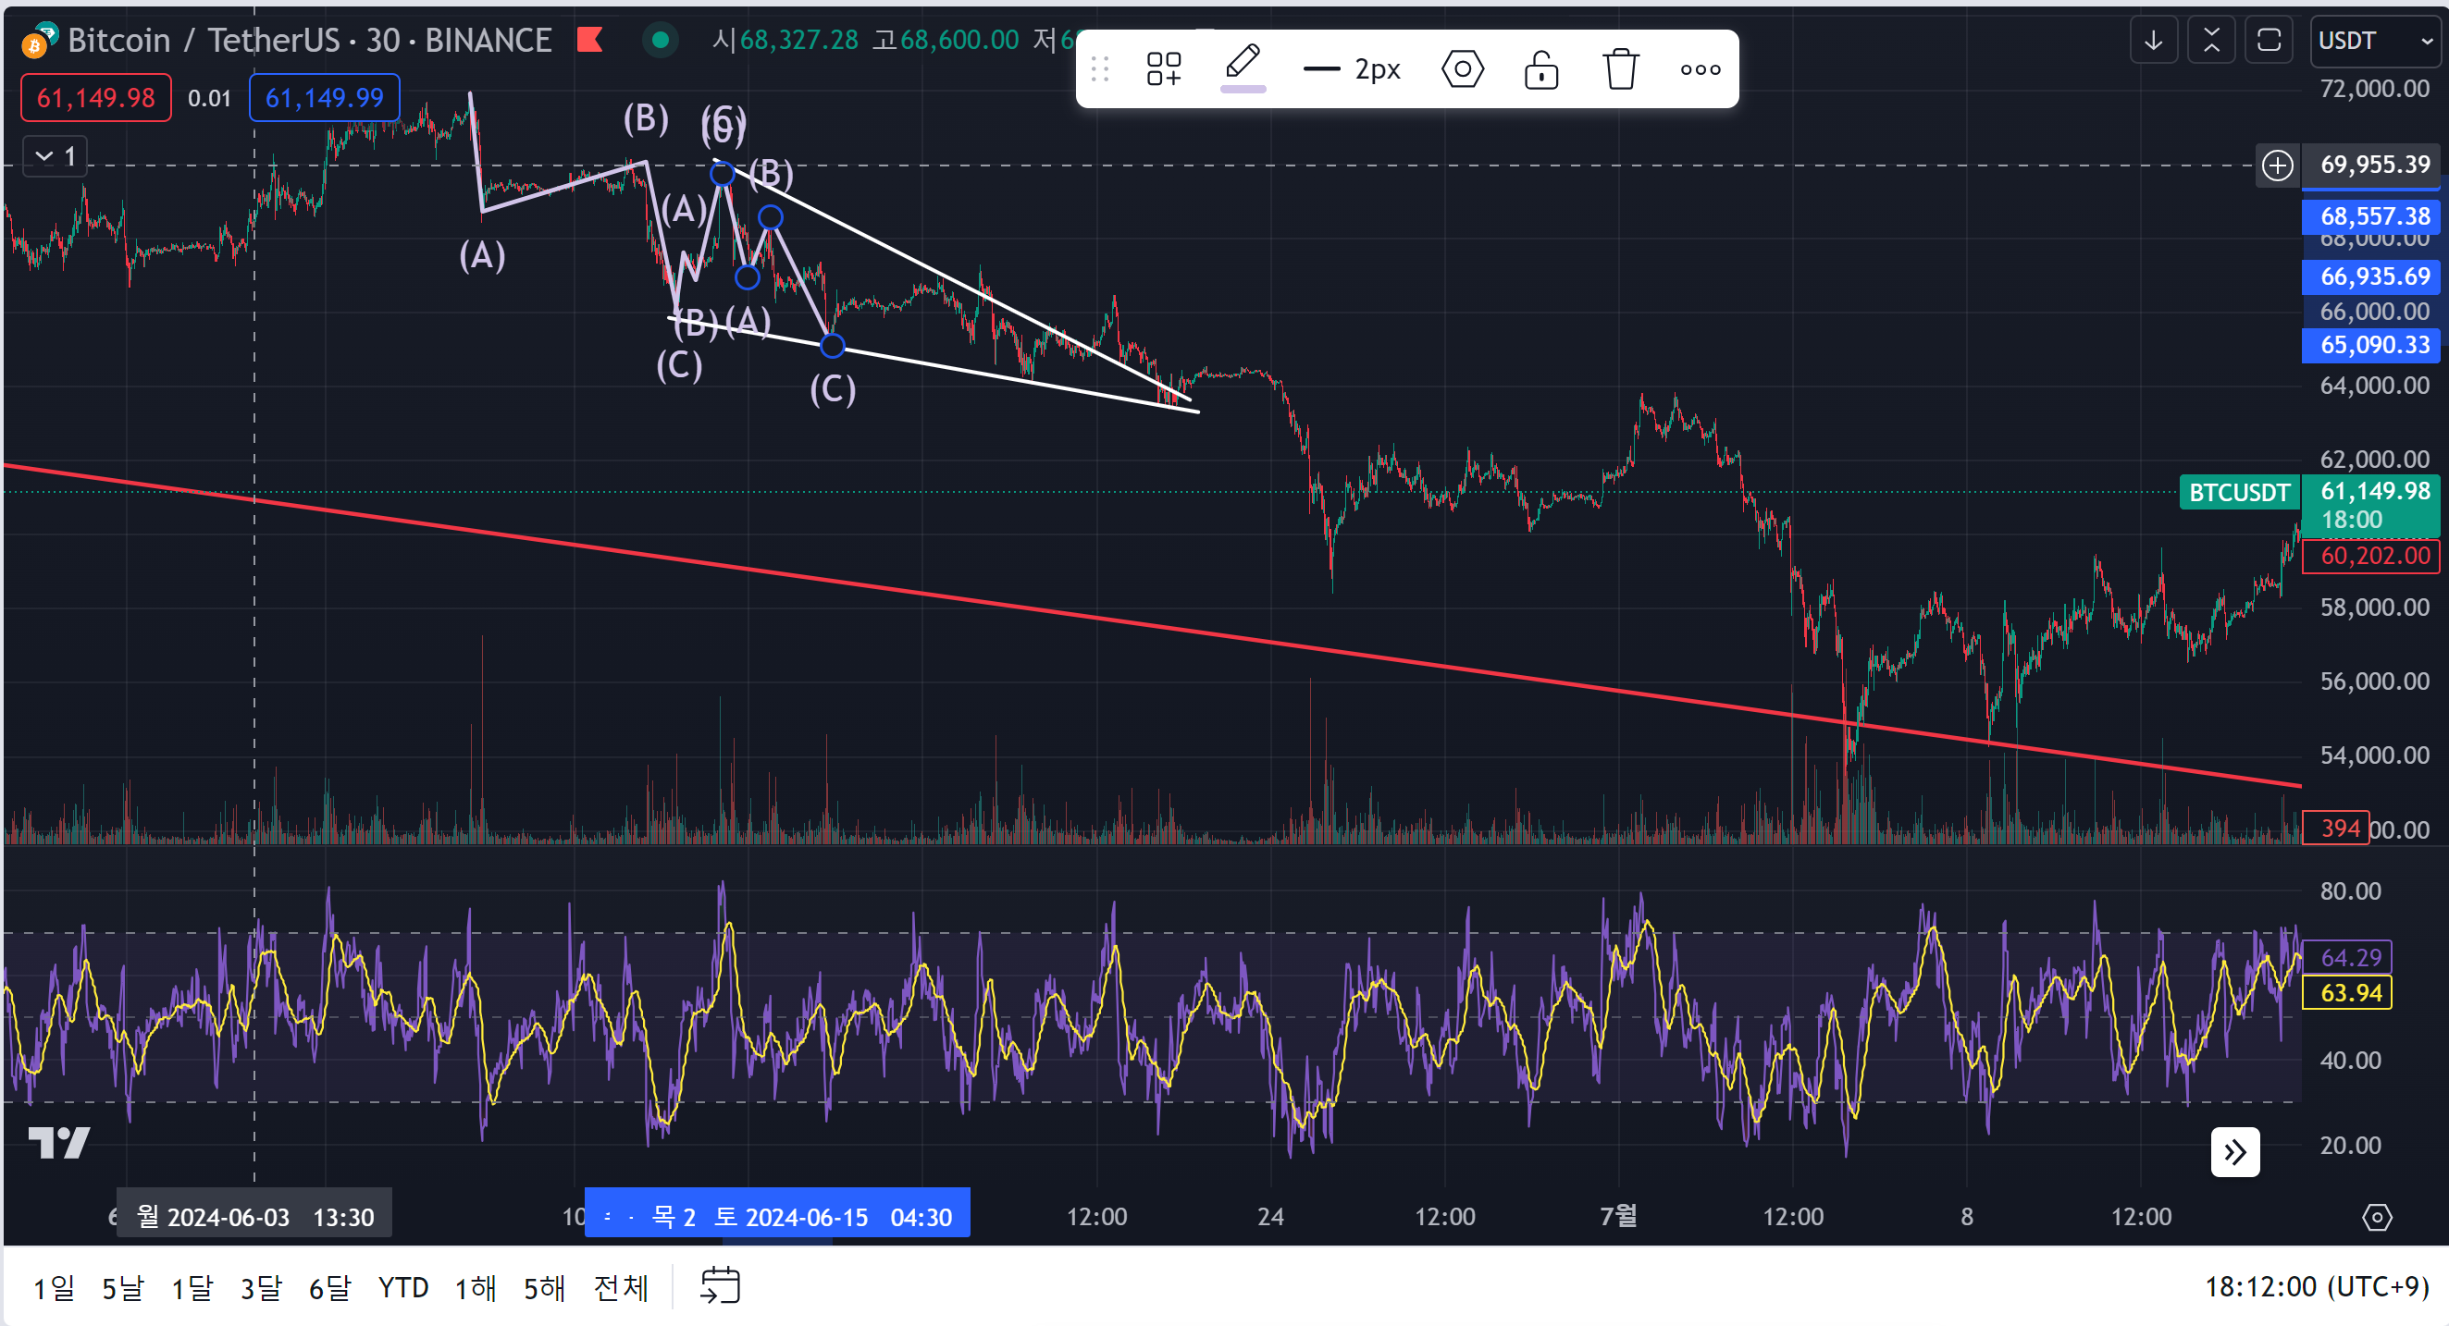Toggle fullscreen chart mode icon
This screenshot has width=2449, height=1326.
pyautogui.click(x=2270, y=41)
